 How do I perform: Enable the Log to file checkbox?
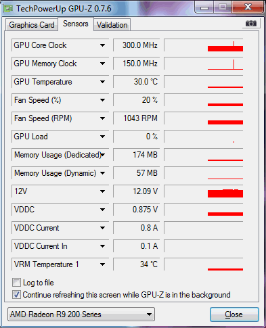pos(16,283)
